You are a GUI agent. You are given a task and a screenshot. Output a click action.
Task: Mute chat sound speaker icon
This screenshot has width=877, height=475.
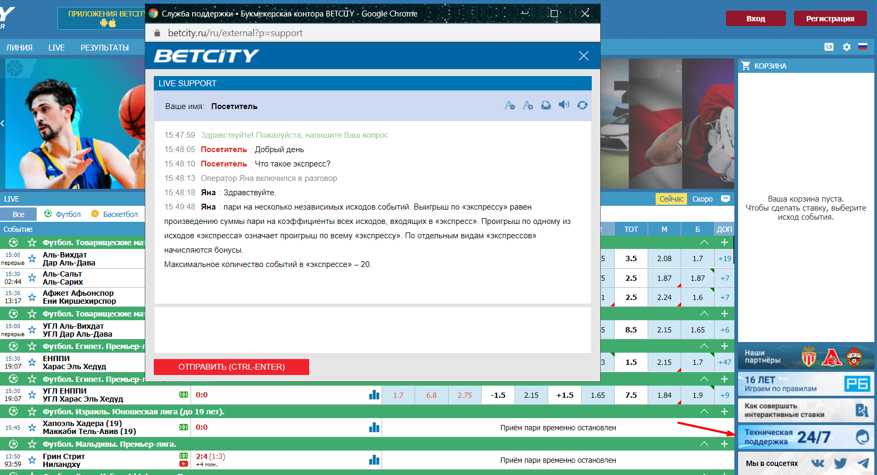[564, 105]
